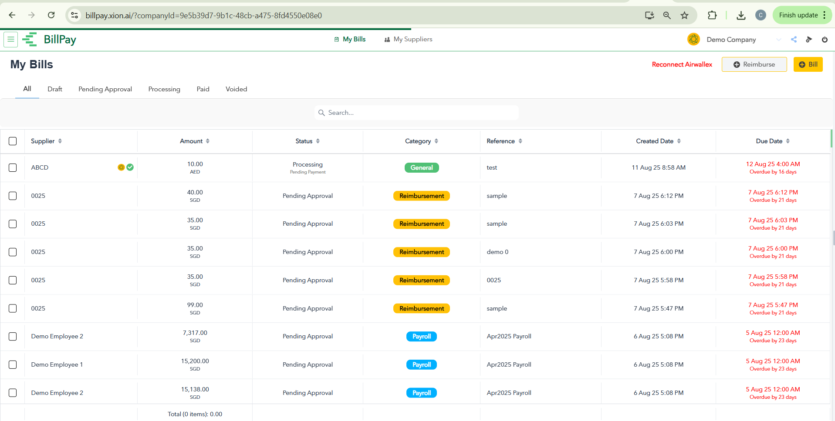
Task: Open the My Bills menu
Action: [350, 39]
